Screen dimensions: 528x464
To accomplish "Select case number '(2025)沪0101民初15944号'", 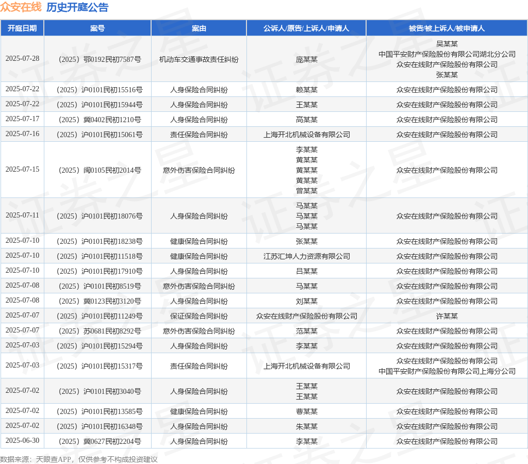I will [100, 105].
